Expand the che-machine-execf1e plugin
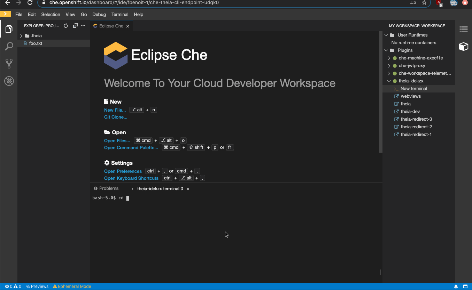The width and height of the screenshot is (472, 290). [x=389, y=58]
